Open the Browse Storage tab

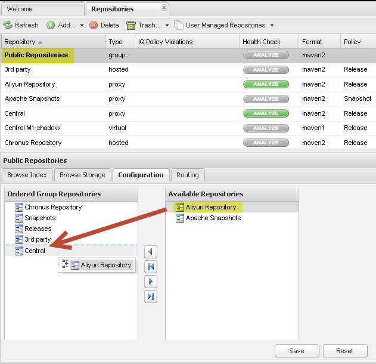(82, 175)
